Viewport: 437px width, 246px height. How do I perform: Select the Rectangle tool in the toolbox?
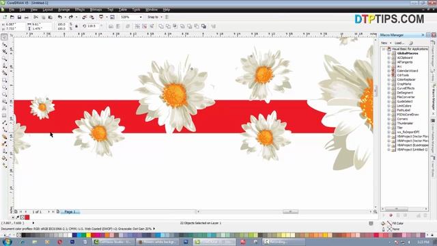pos(4,80)
